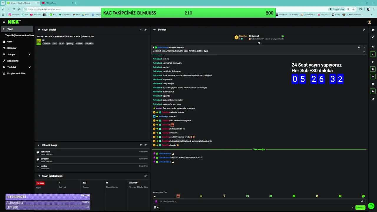Toggle the stream panel in the right sidebar

click(373, 77)
